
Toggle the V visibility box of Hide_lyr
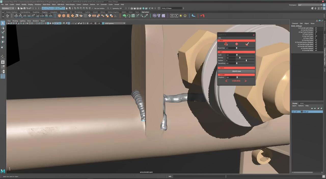pyautogui.click(x=293, y=112)
